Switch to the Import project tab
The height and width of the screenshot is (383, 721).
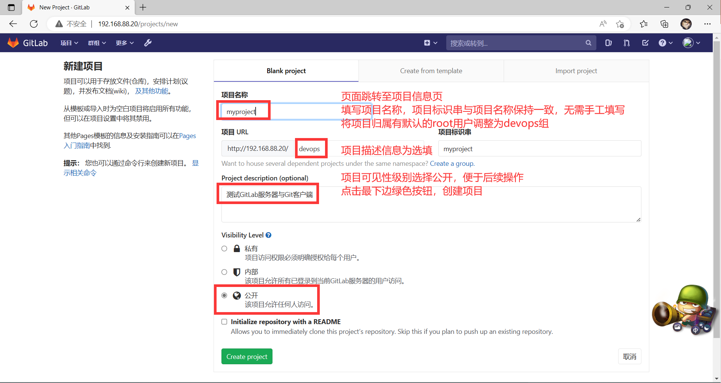click(x=576, y=71)
